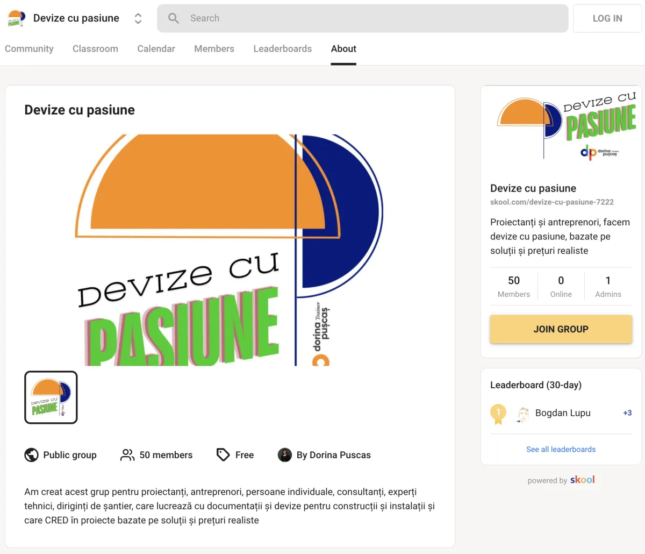Screen dimensions: 645x554
Task: Go to the Members tab
Action: pos(214,48)
